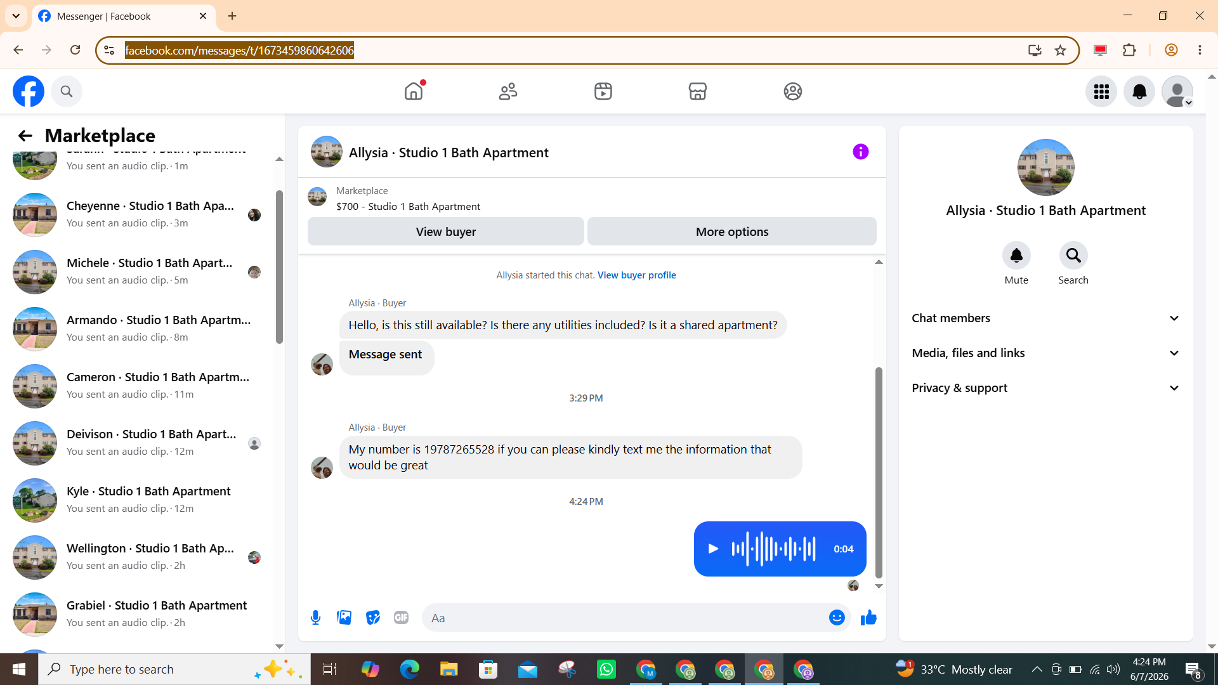Click the More options button
The height and width of the screenshot is (685, 1218).
(731, 232)
